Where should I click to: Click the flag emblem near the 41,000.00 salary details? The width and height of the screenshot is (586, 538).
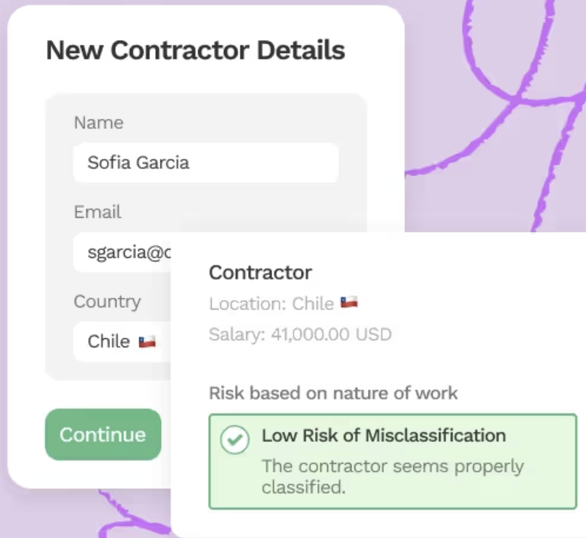350,303
